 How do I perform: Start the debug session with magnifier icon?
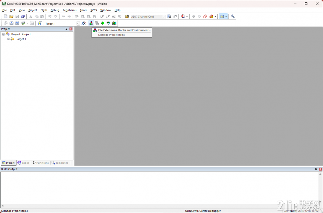pyautogui.click(x=183, y=16)
